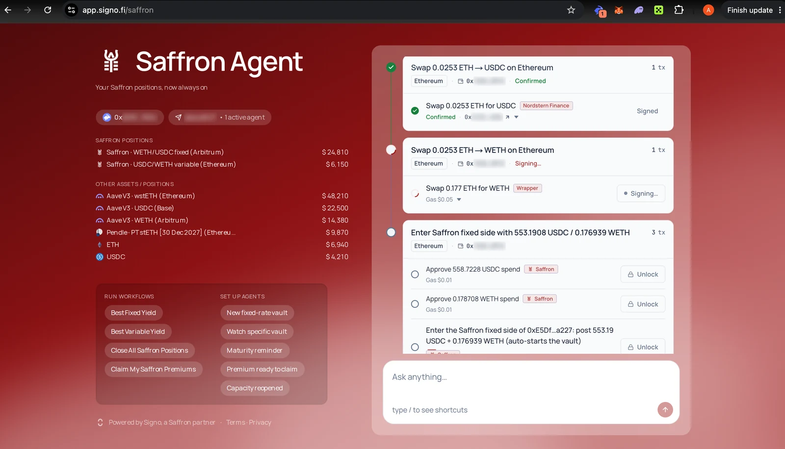This screenshot has width=785, height=449.
Task: Reload the page with the refresh icon
Action: click(x=48, y=10)
